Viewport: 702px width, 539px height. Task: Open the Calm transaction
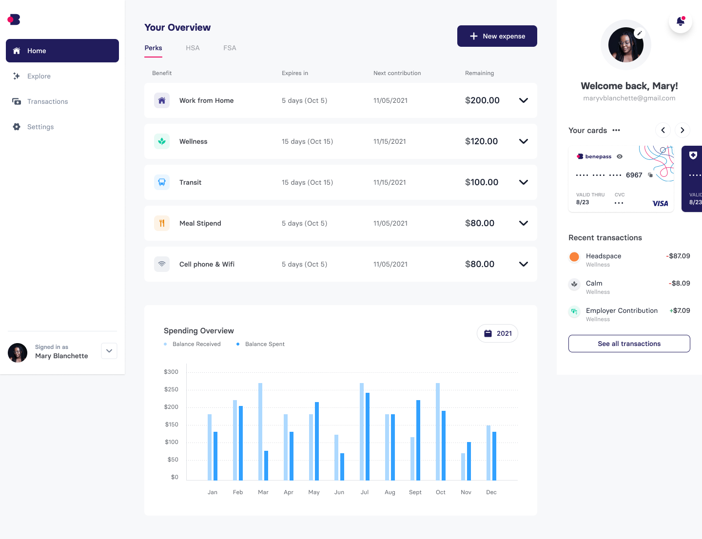click(629, 287)
